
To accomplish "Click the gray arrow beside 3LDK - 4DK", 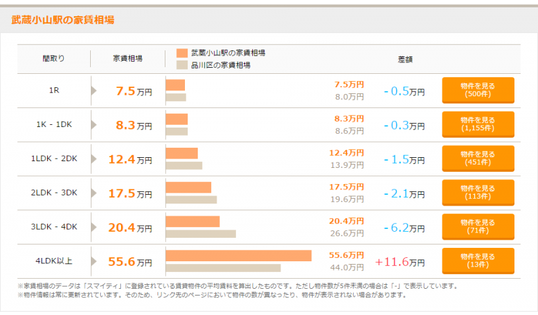I will [94, 228].
